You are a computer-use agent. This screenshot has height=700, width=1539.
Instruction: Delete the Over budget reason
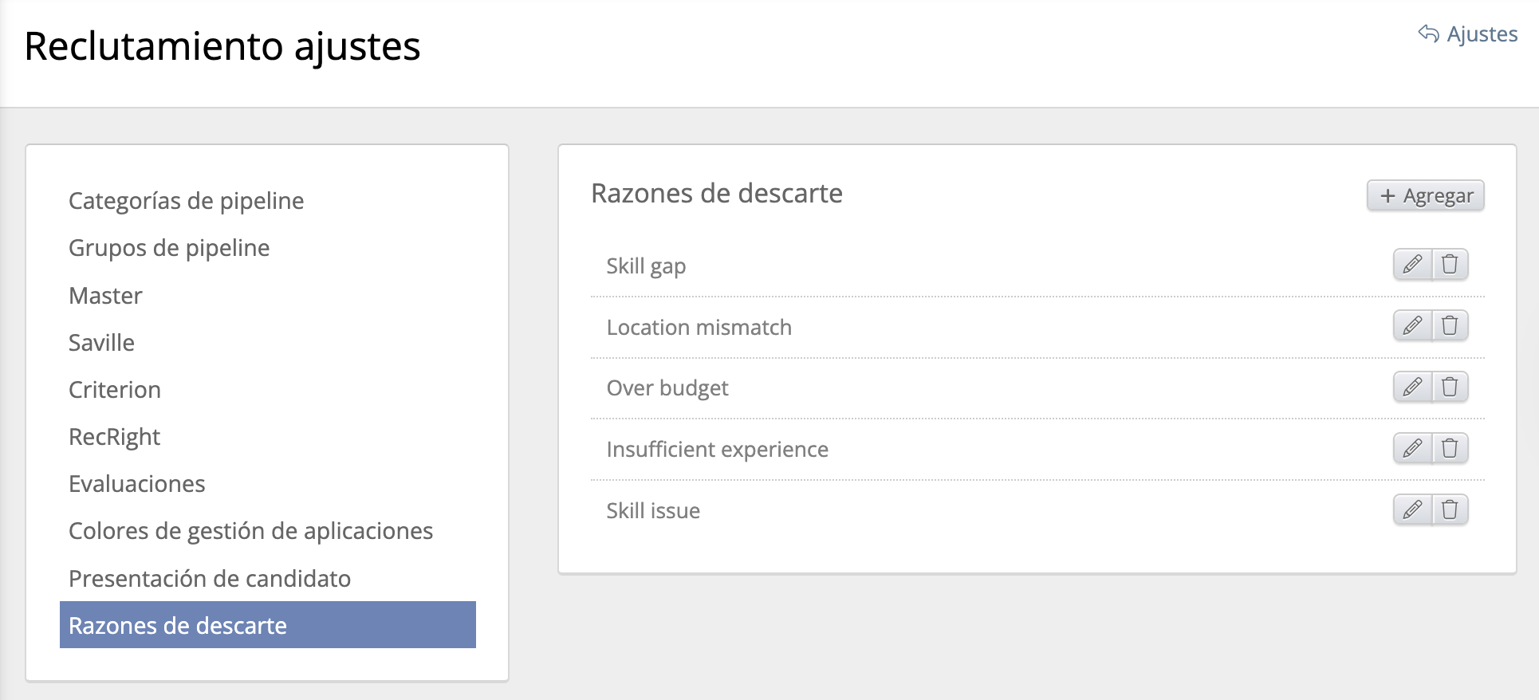pyautogui.click(x=1450, y=387)
